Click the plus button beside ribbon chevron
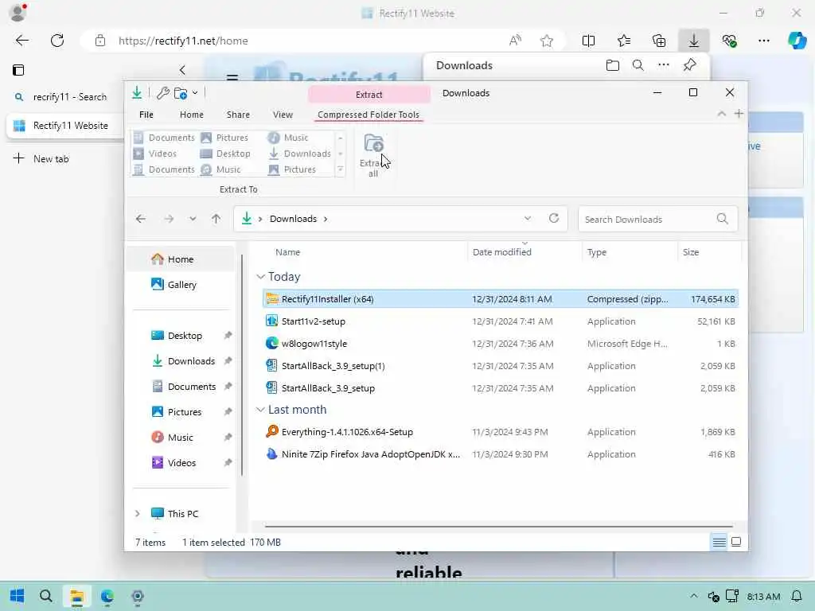 [739, 114]
